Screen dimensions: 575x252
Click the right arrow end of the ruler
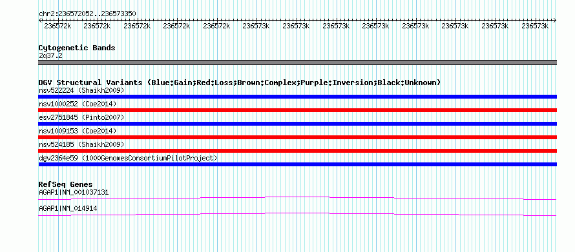(555, 20)
